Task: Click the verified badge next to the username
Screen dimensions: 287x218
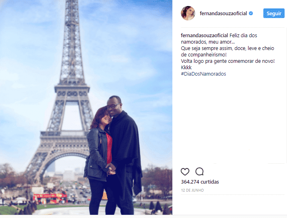Action: tap(251, 13)
